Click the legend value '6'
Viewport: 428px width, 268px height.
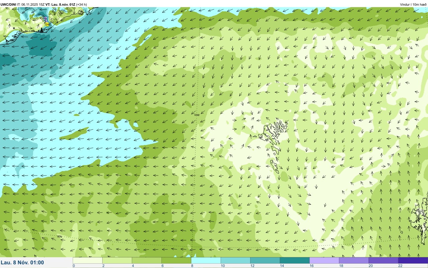[162, 266]
